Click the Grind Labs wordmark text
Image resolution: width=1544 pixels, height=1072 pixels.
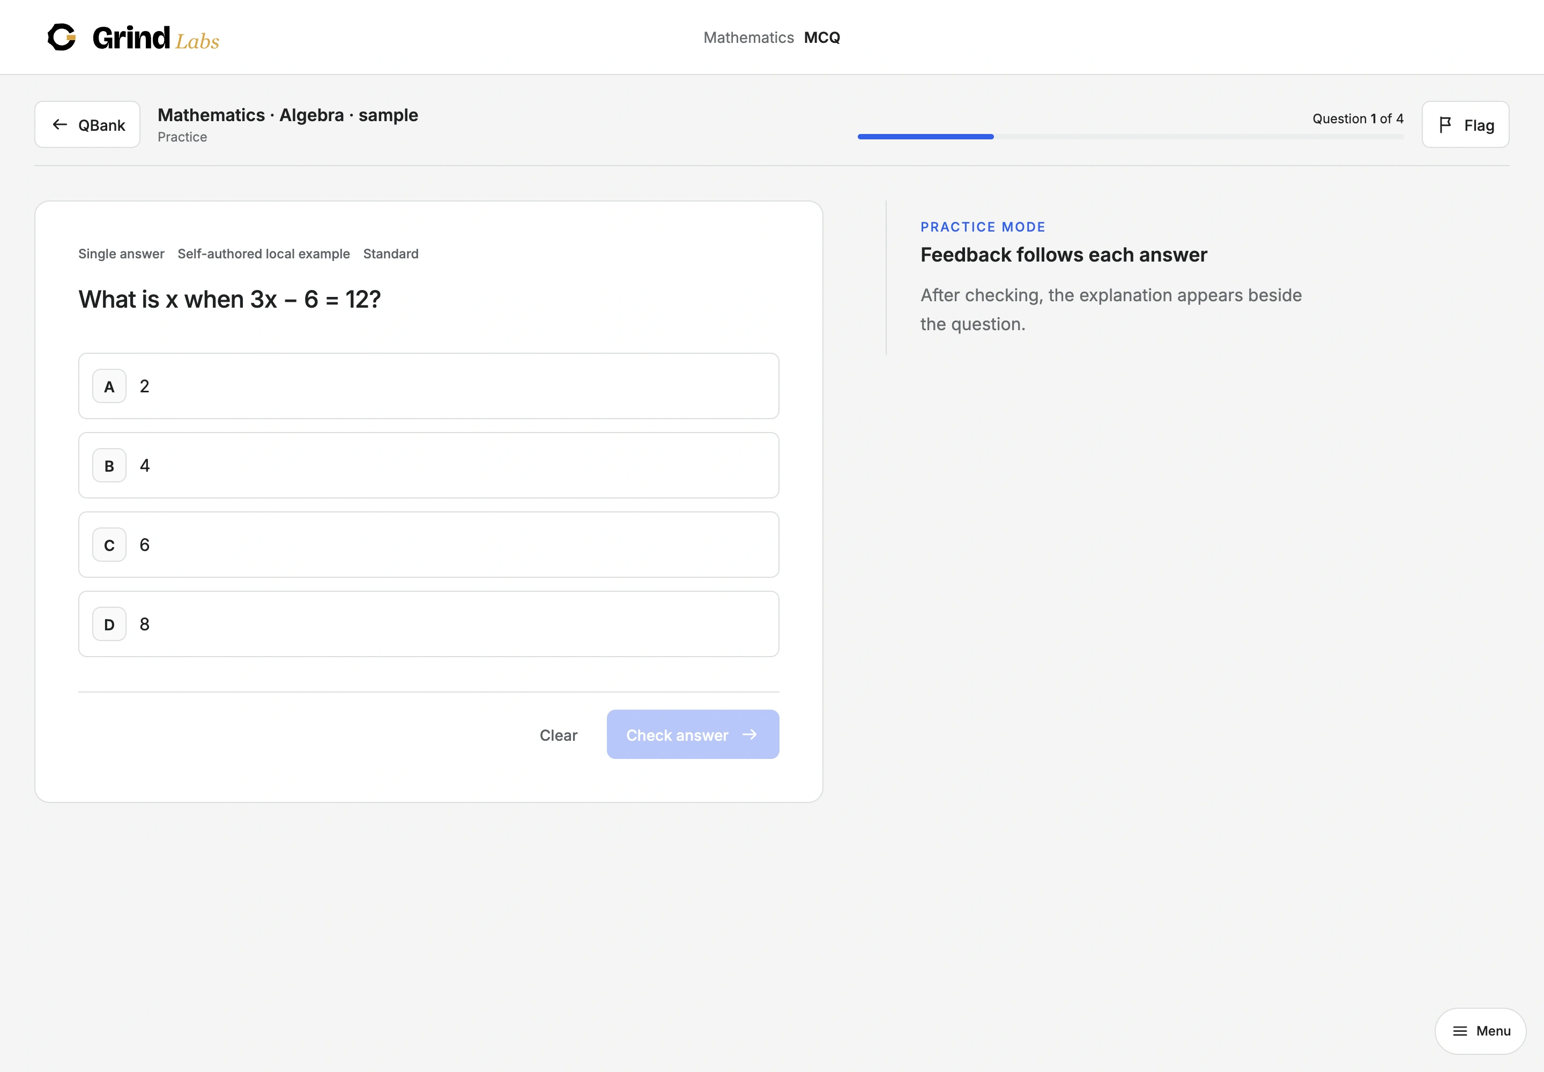click(x=156, y=38)
